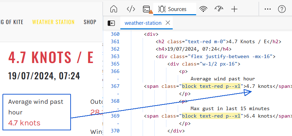Click the span with 4.7 knots code
The image size is (292, 136).
pyautogui.click(x=218, y=86)
